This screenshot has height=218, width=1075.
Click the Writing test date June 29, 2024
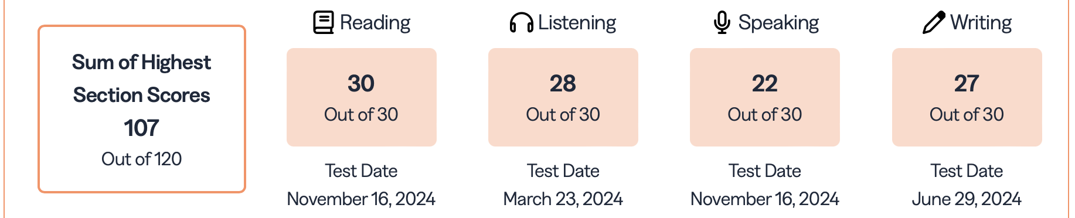coord(967,199)
